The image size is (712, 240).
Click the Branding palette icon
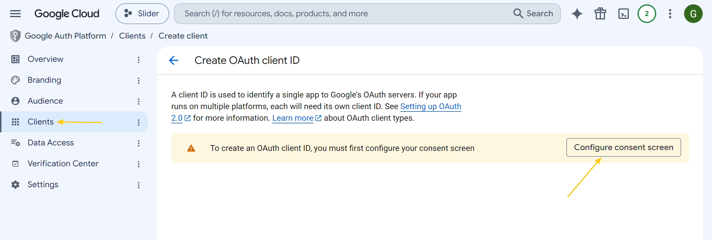click(x=15, y=80)
